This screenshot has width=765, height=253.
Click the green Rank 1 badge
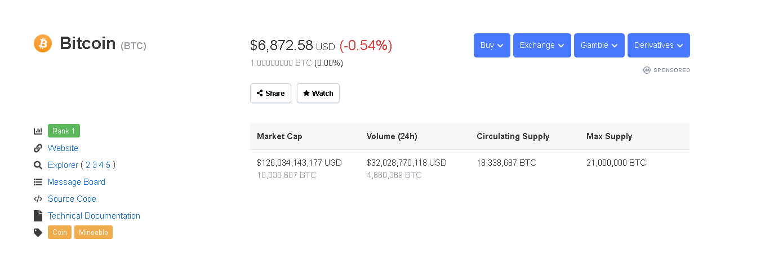(x=64, y=131)
